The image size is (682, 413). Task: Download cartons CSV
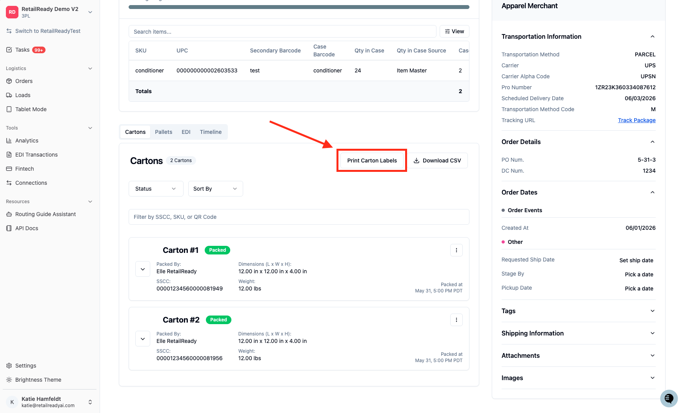point(437,161)
